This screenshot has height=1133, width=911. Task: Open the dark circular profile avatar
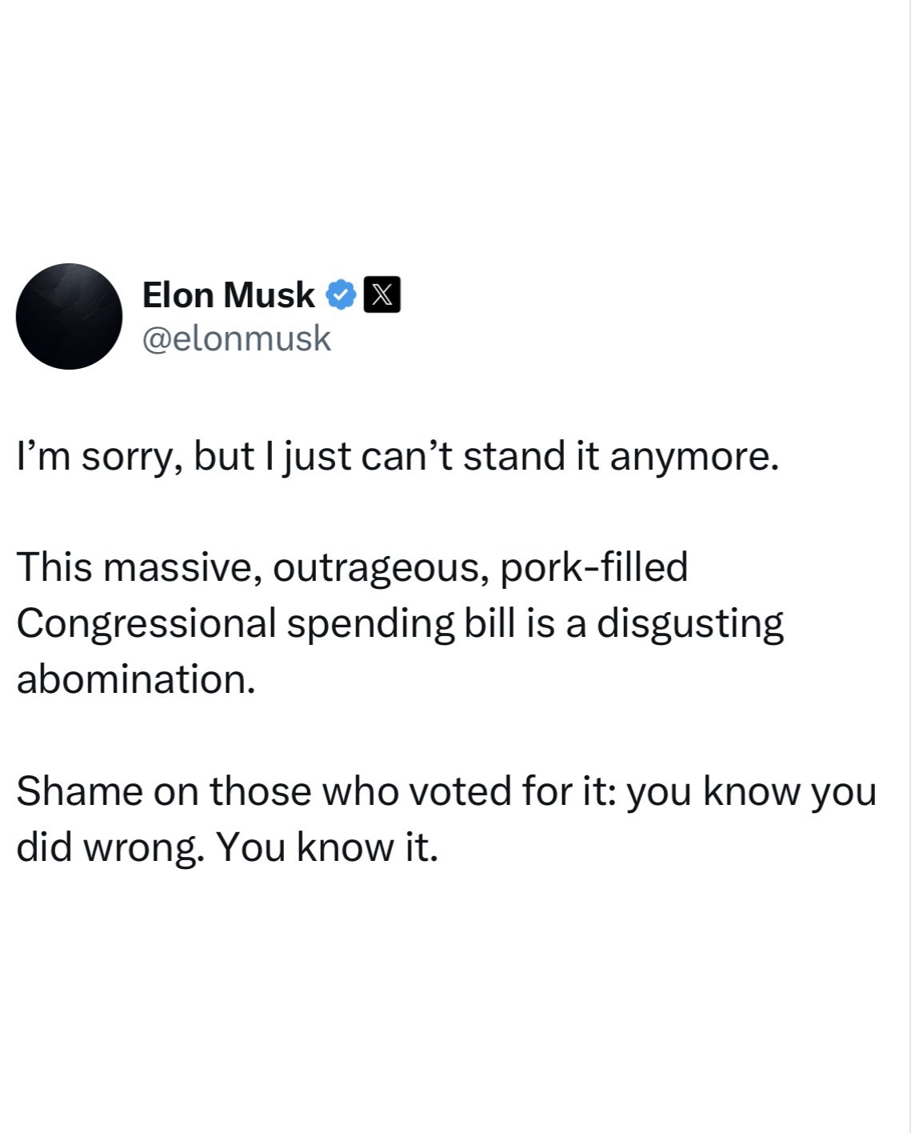click(x=70, y=317)
